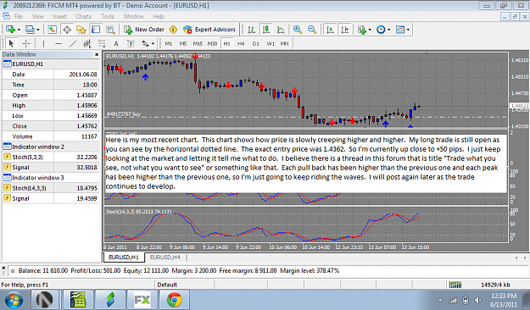This screenshot has height=310, width=530.
Task: Zoom out on the chart
Action: (x=312, y=30)
